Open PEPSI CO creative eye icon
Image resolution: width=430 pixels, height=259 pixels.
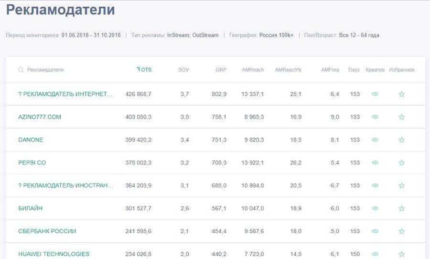[375, 163]
